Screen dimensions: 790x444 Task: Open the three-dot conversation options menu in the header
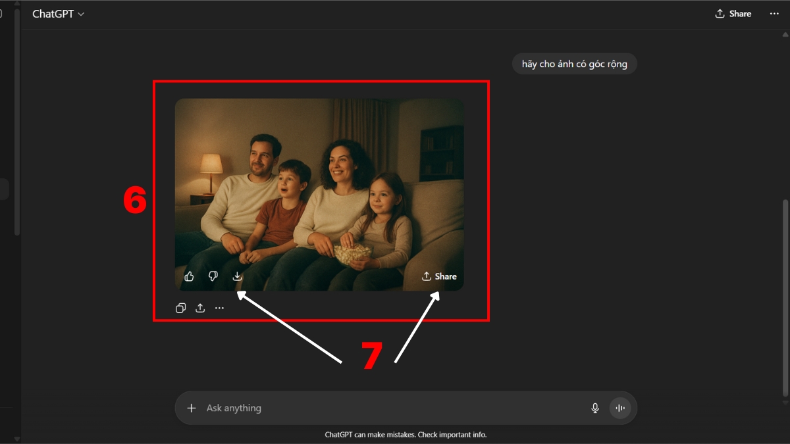click(x=774, y=14)
